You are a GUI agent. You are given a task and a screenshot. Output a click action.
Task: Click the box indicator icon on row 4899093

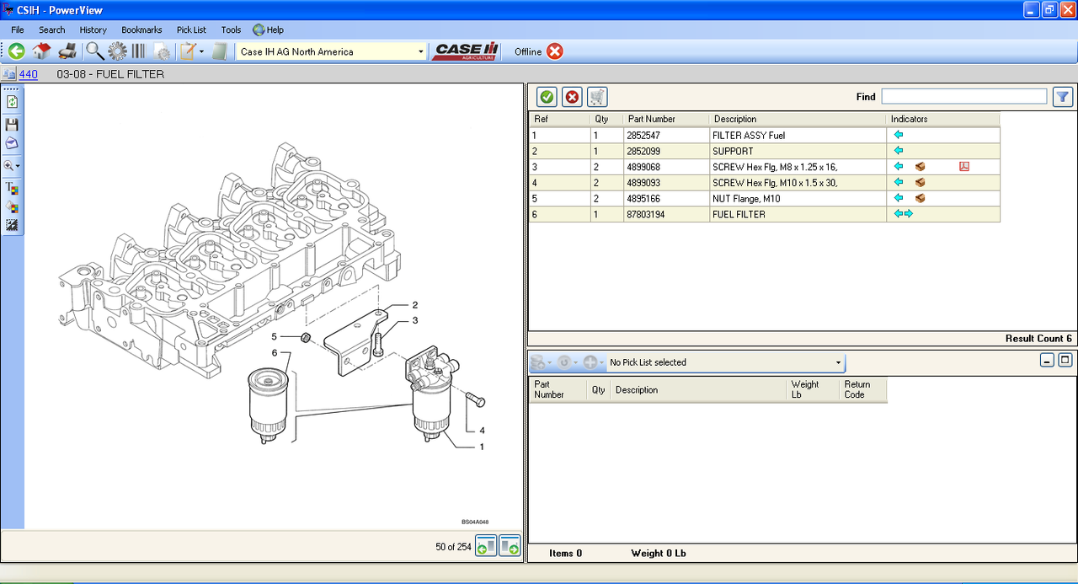point(921,182)
